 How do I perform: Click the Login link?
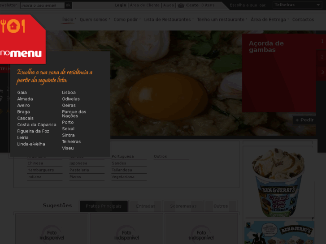pyautogui.click(x=120, y=5)
